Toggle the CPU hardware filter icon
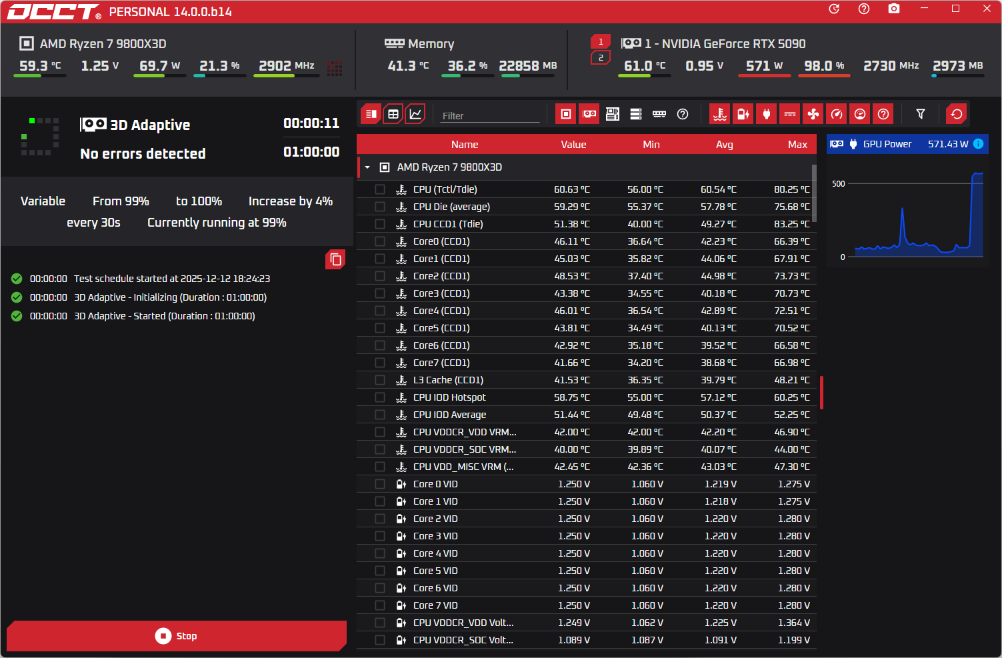The image size is (1002, 658). click(x=566, y=114)
